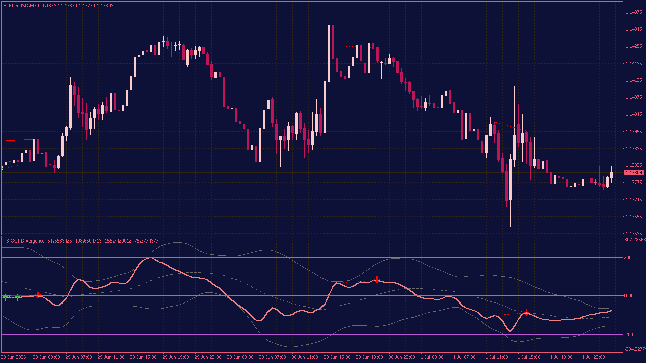This screenshot has width=646, height=363.
Task: Click the high price 1.13830 in header
Action: click(69, 6)
